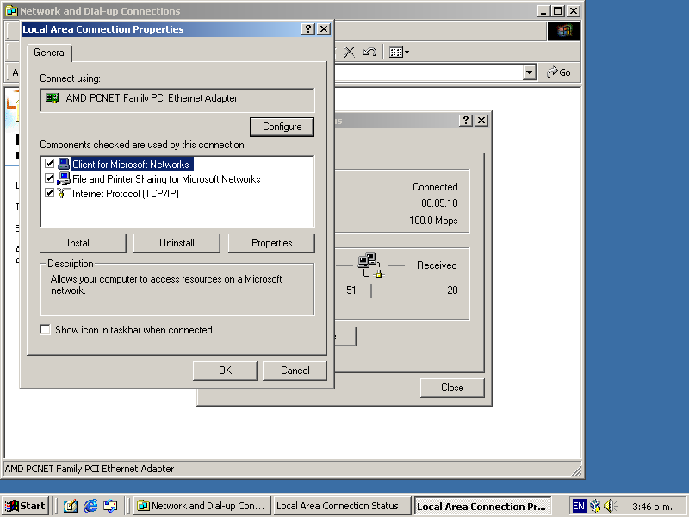Click the Received label
Image resolution: width=689 pixels, height=517 pixels.
coord(437,265)
